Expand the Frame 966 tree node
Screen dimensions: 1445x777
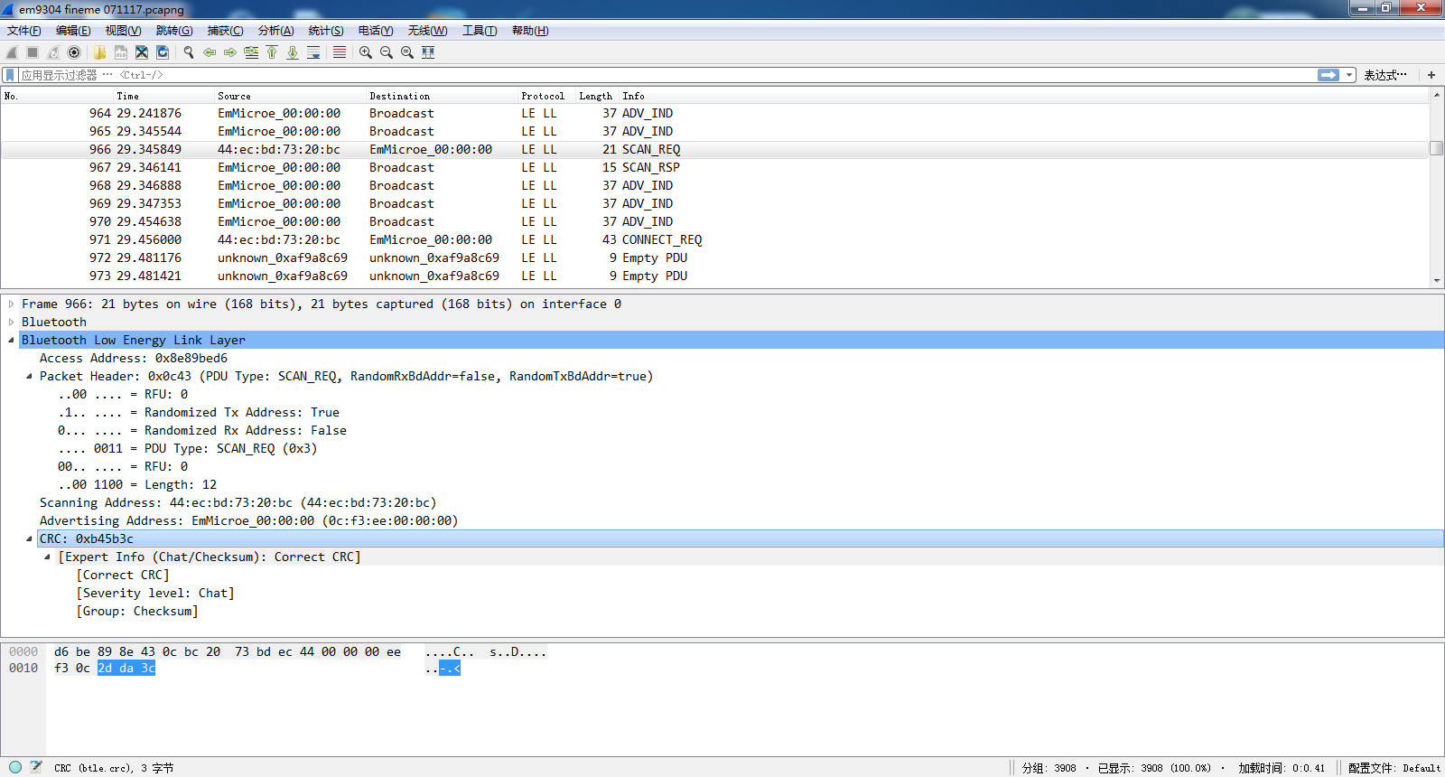(11, 304)
